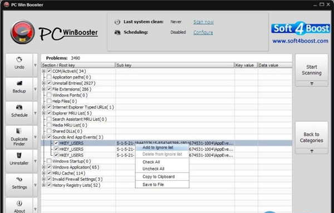Expand the Uninstall Entries tree node
This screenshot has width=334, height=213.
coord(43,83)
